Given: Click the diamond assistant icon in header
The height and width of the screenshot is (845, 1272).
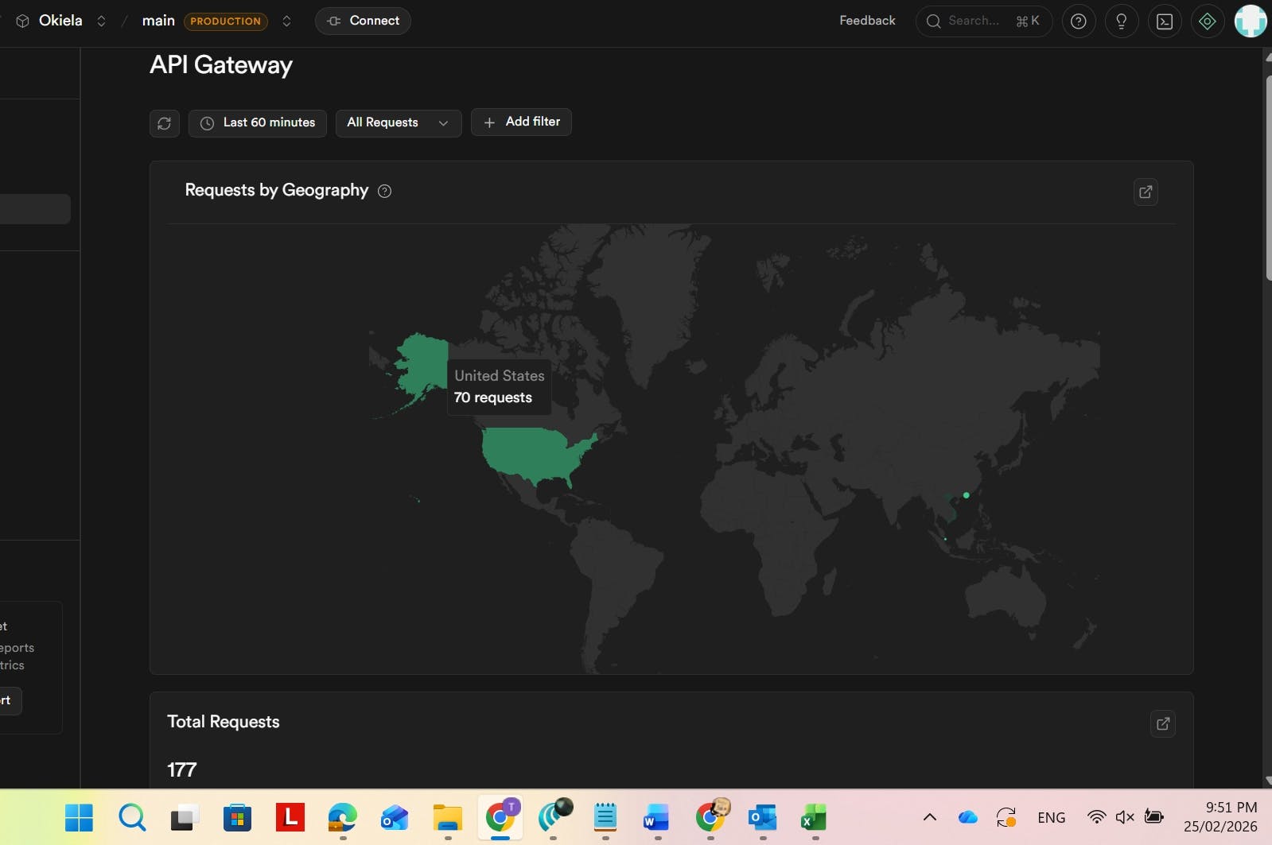Looking at the screenshot, I should click(1208, 21).
